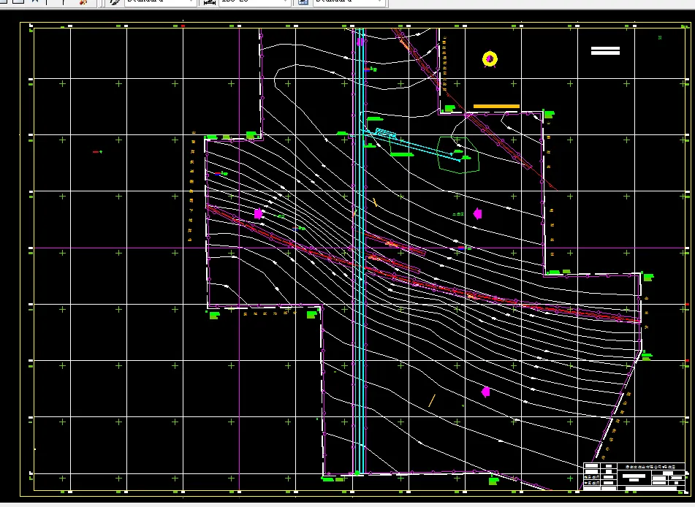This screenshot has height=507, width=695.
Task: Select orange vertical text column left of boundary
Action: 191,186
